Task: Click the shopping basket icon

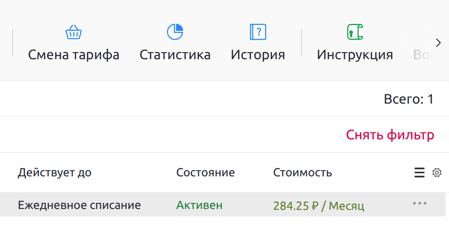Action: (x=74, y=32)
